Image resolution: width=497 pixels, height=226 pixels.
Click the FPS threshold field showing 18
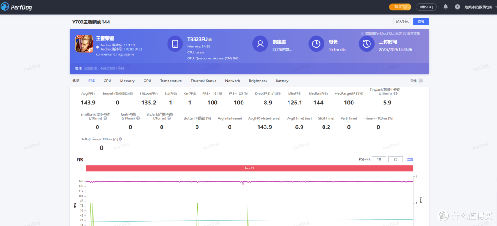click(379, 159)
